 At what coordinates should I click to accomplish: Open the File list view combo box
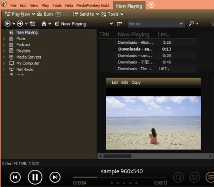(x=156, y=24)
